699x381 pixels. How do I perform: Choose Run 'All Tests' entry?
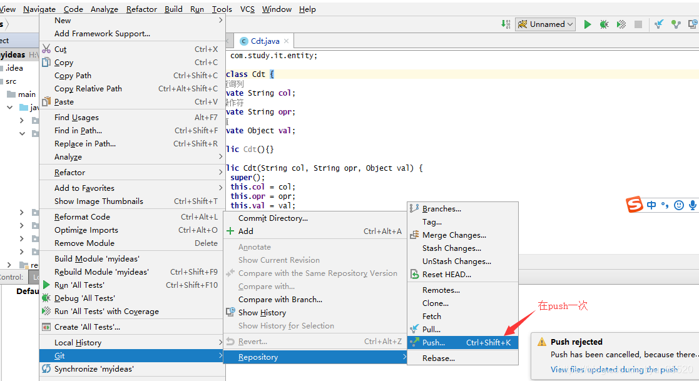click(132, 285)
